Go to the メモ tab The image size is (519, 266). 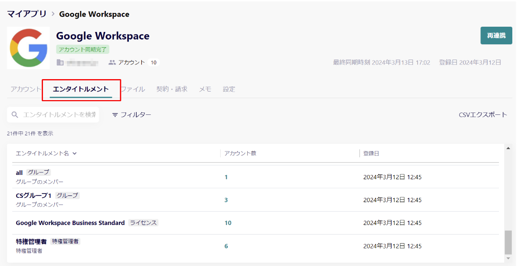pos(205,89)
